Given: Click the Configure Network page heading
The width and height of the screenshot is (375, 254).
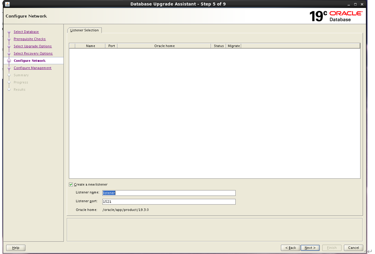Looking at the screenshot, I should (x=26, y=16).
